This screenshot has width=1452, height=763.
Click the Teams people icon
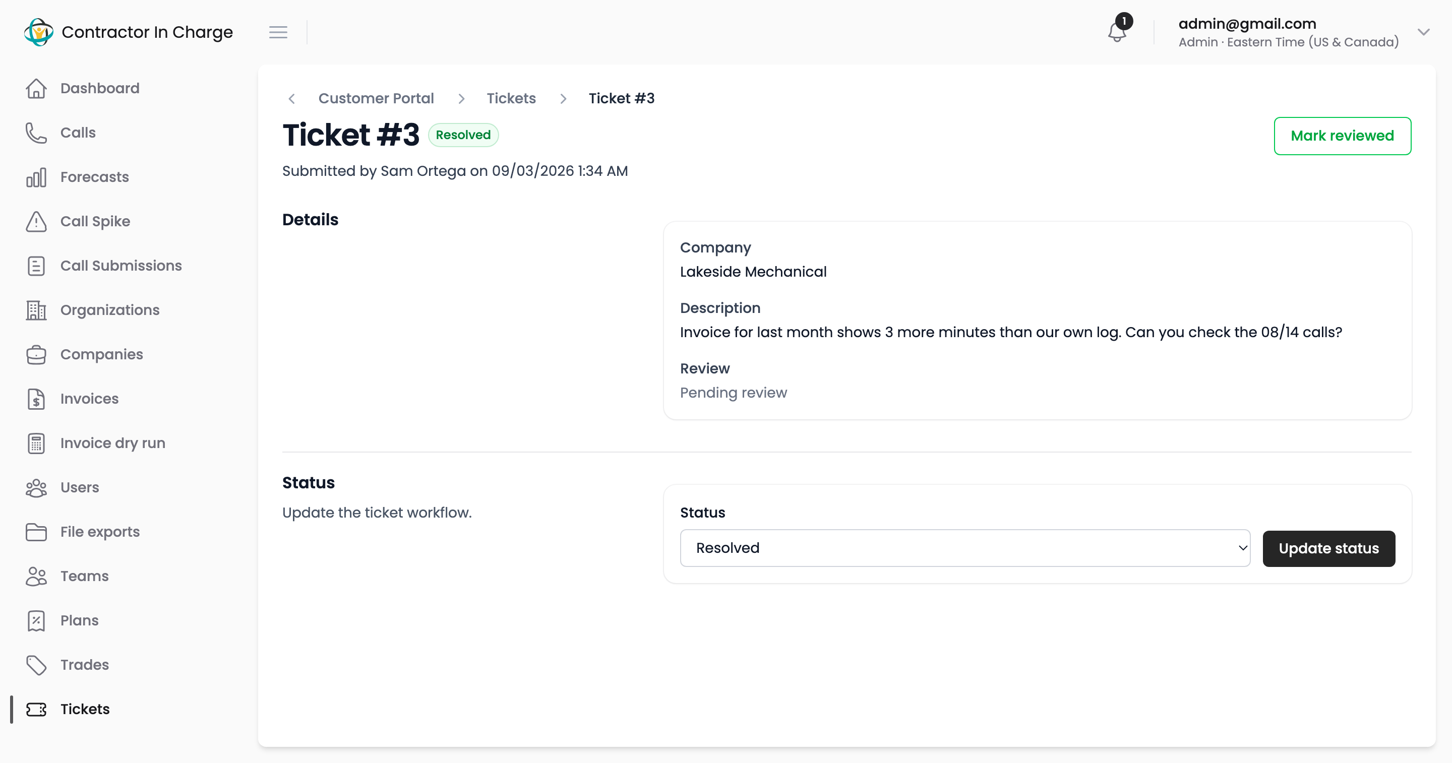[x=36, y=577]
